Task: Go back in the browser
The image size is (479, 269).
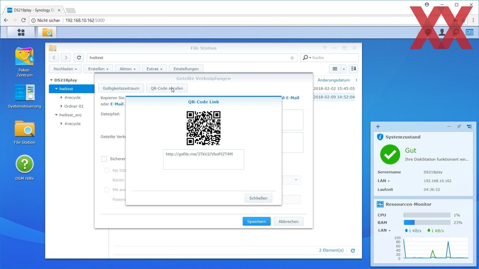Action: pyautogui.click(x=6, y=20)
